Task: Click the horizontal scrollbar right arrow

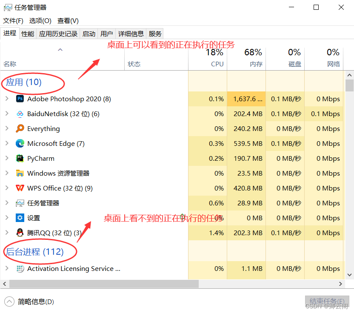Action: pyautogui.click(x=341, y=284)
